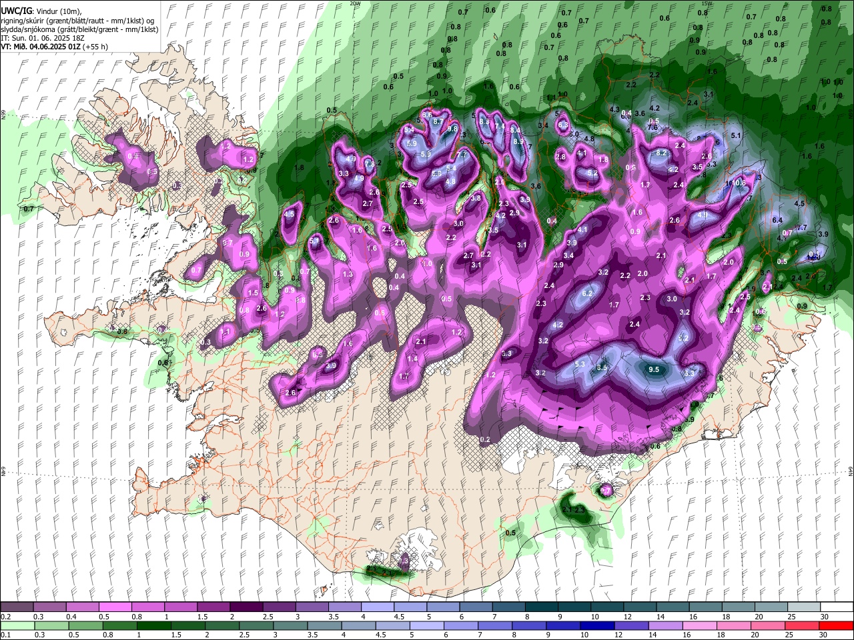This screenshot has width=854, height=640.
Task: Click the paired '2.1 2.3' rain values in southeast
Action: (x=574, y=510)
